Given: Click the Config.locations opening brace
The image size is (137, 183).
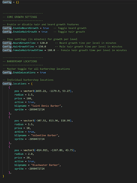Looking at the screenshot, I should pyautogui.click(x=32, y=84).
